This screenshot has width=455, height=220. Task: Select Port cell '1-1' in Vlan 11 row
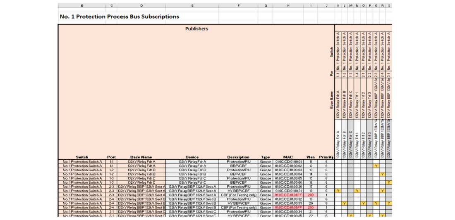pyautogui.click(x=112, y=161)
